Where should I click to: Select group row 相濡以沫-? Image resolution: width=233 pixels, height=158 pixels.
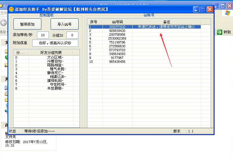pyautogui.click(x=46, y=77)
